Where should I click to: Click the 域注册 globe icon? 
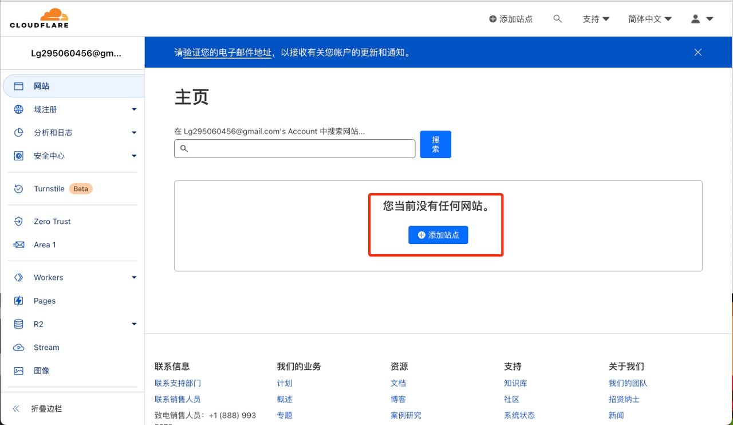point(19,109)
